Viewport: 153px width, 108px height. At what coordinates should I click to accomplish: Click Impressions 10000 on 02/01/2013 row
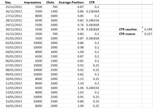tap(32, 43)
